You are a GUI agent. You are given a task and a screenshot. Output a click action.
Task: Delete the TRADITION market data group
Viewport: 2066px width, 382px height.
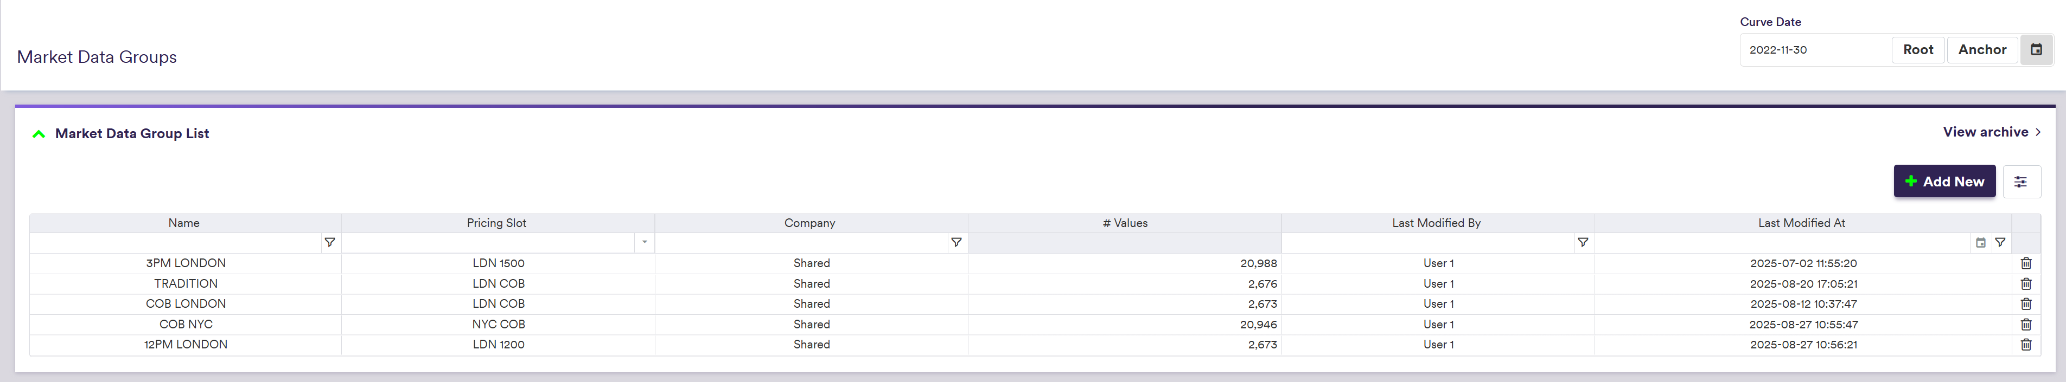click(x=2026, y=284)
